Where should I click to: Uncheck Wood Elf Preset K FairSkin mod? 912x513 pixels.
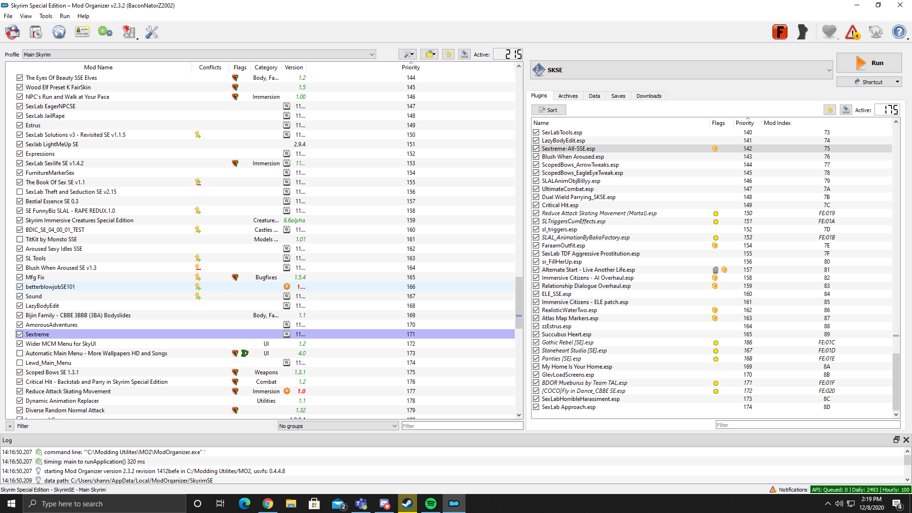tap(19, 87)
